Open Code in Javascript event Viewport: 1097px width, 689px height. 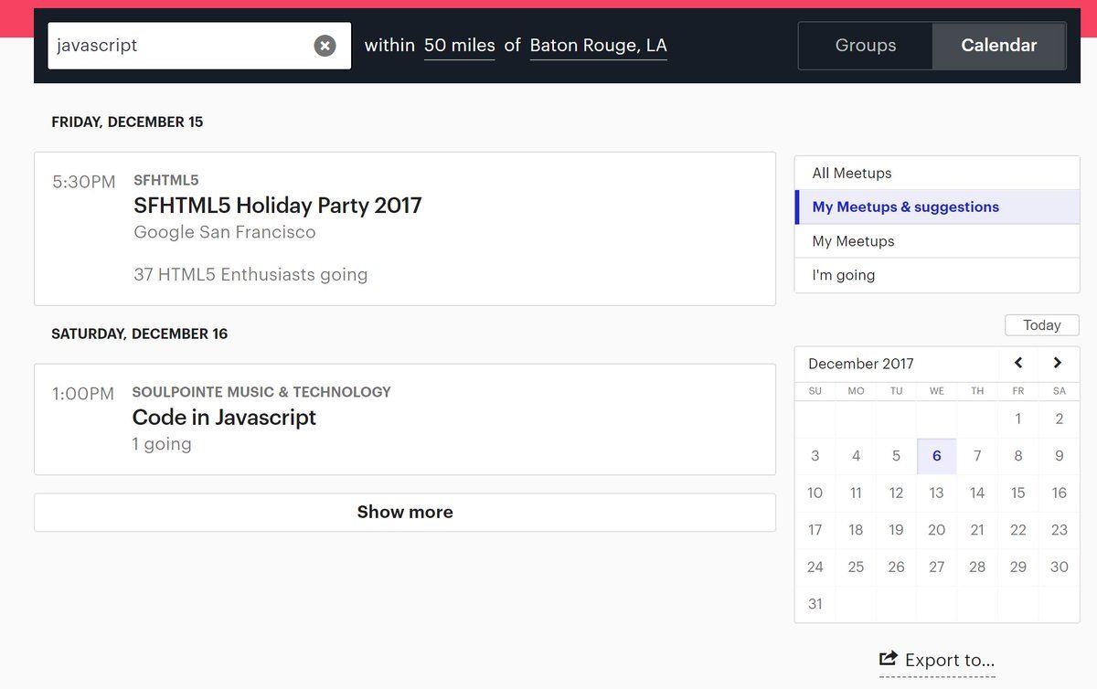click(224, 418)
